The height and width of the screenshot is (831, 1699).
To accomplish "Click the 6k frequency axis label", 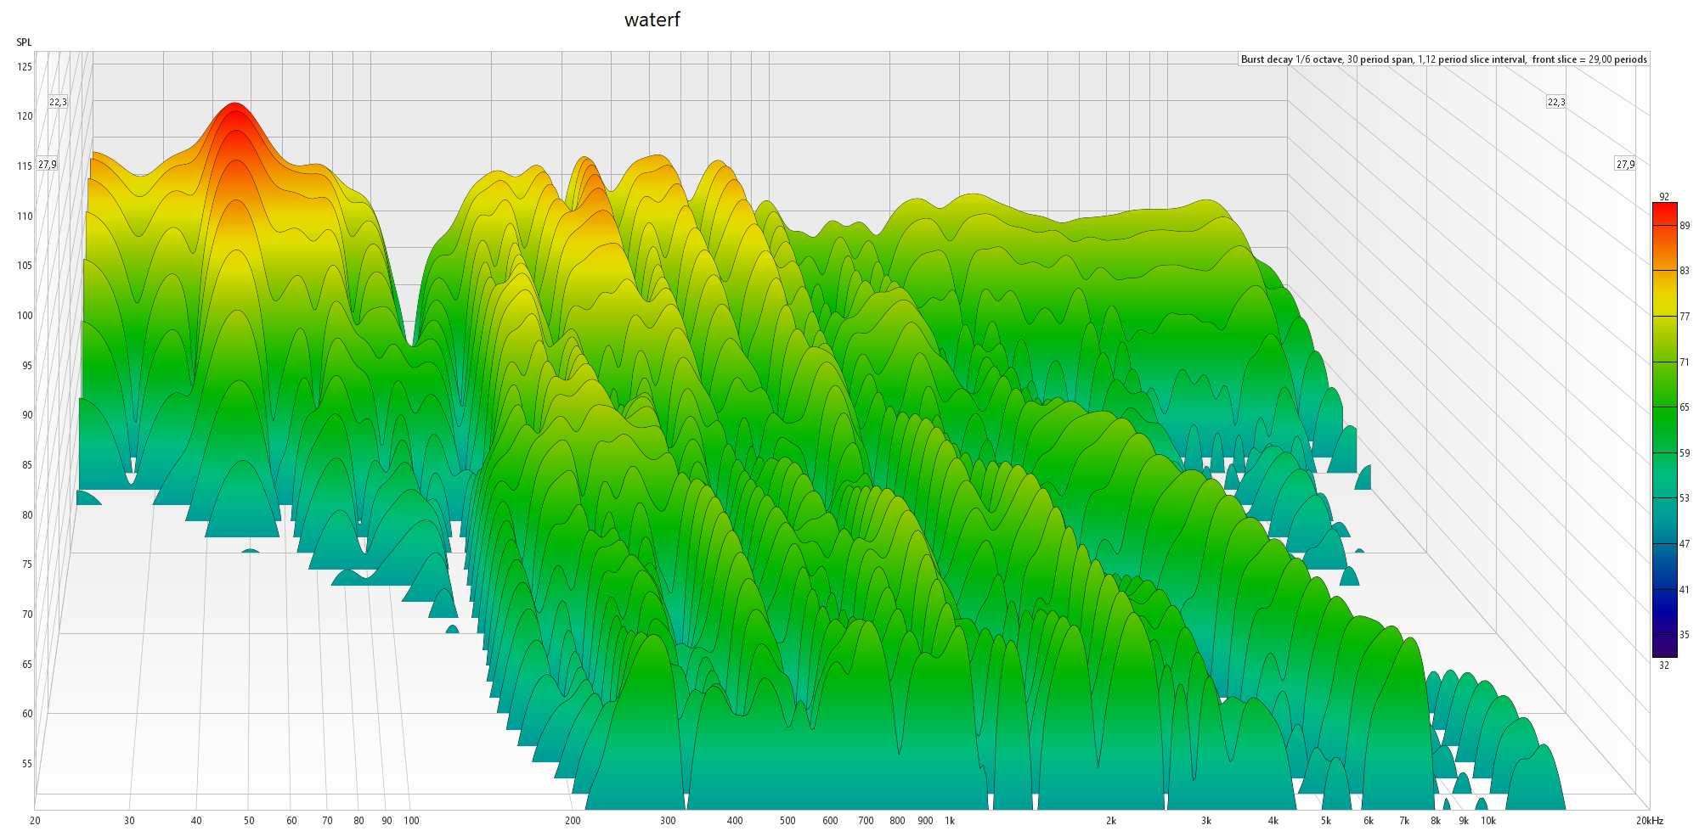I will pos(1369,821).
